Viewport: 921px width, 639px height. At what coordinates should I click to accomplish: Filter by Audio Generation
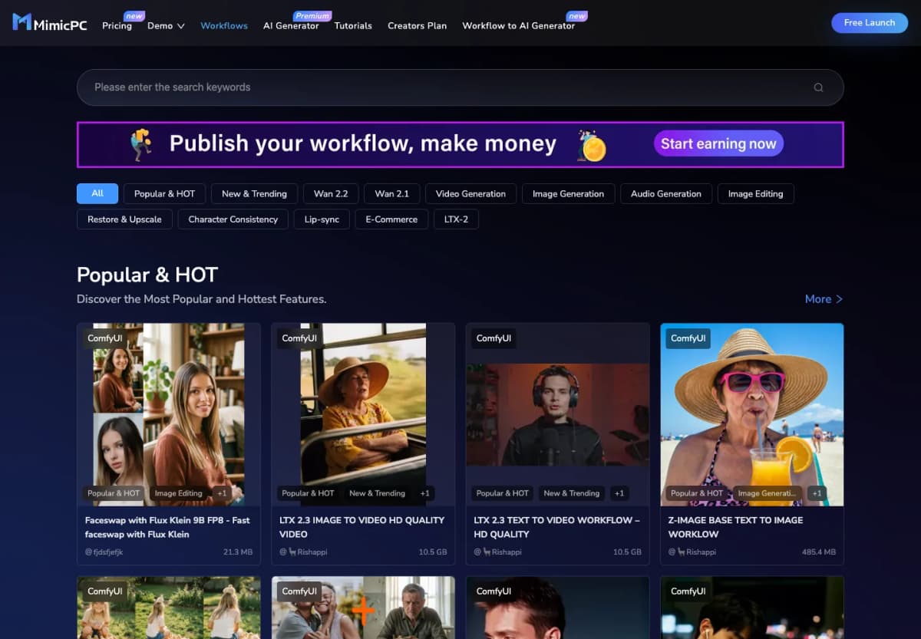coord(666,193)
